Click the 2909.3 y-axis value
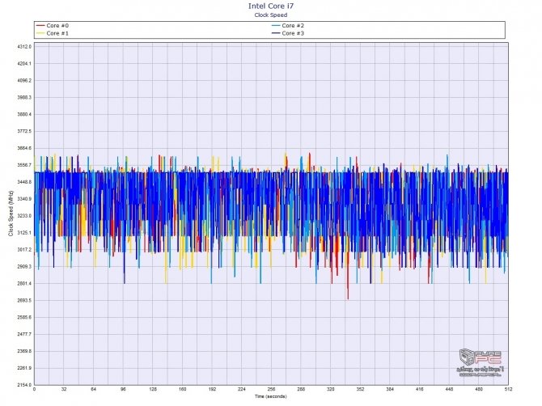 point(24,267)
